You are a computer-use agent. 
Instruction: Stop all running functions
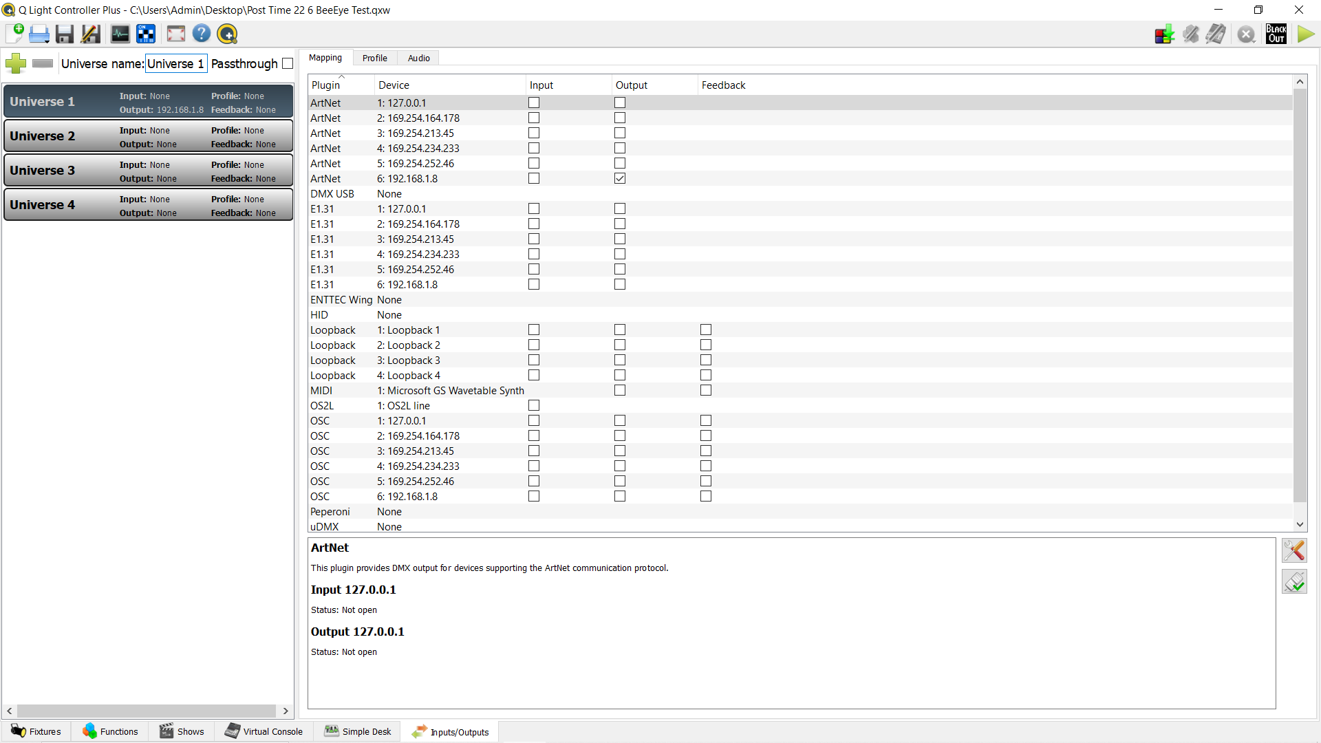1246,34
